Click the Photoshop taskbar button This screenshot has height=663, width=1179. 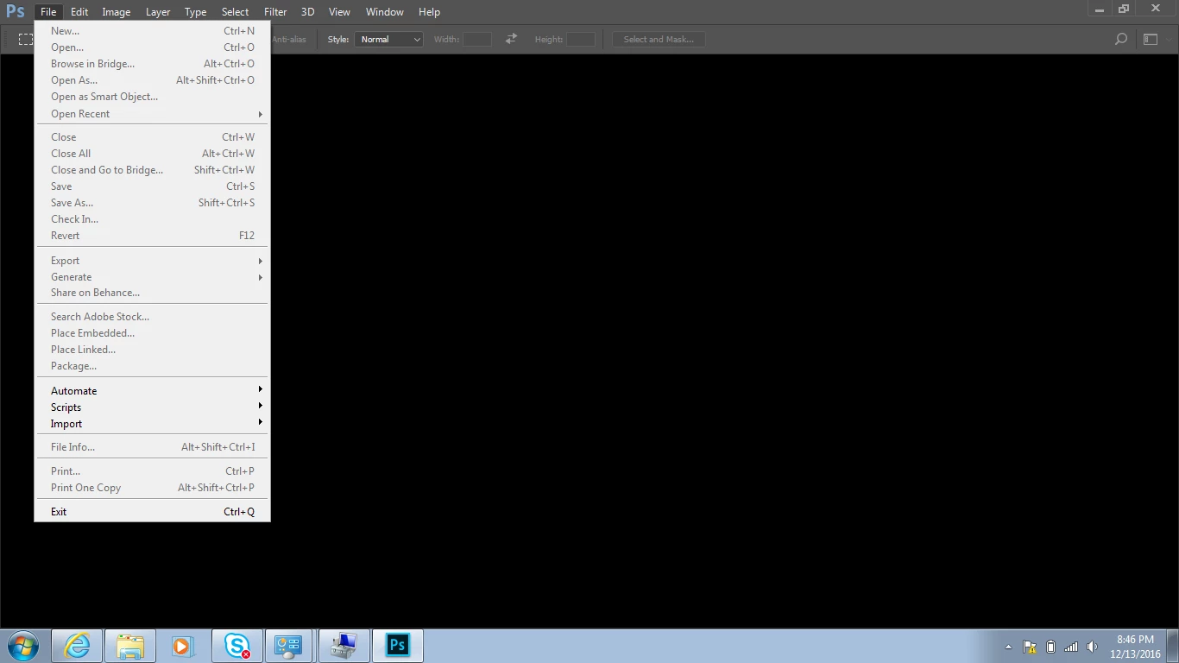397,646
